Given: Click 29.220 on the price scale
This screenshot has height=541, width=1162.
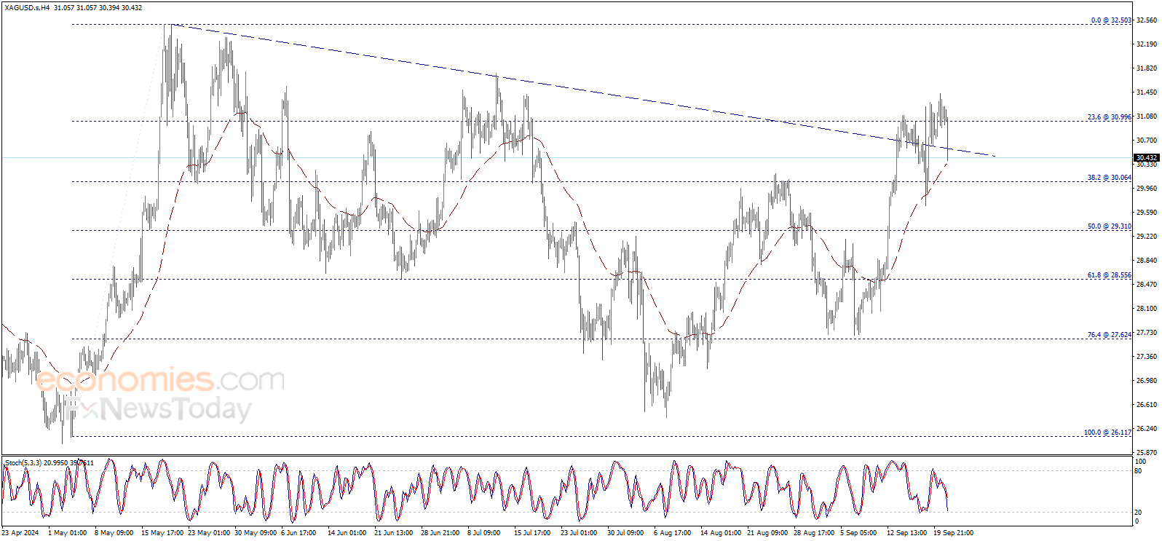Looking at the screenshot, I should [x=1147, y=237].
